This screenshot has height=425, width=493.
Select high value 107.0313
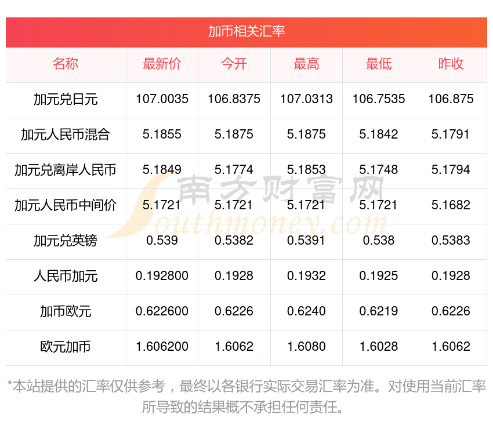tap(307, 99)
